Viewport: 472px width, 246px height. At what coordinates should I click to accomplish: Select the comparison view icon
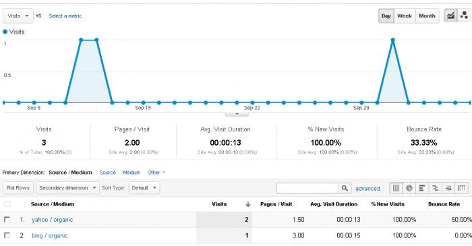point(436,188)
